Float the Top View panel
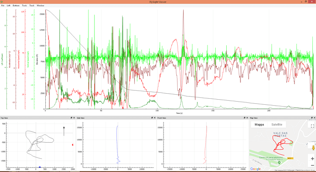 click(x=71, y=118)
